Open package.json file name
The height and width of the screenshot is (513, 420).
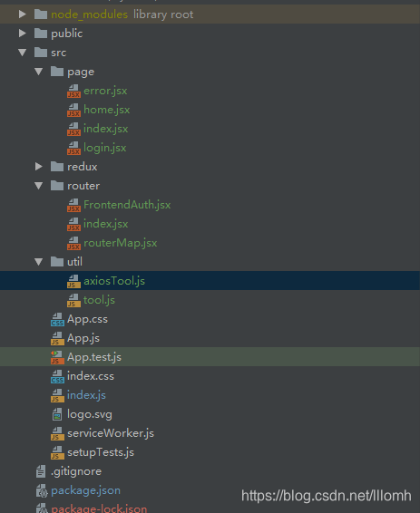(x=86, y=490)
